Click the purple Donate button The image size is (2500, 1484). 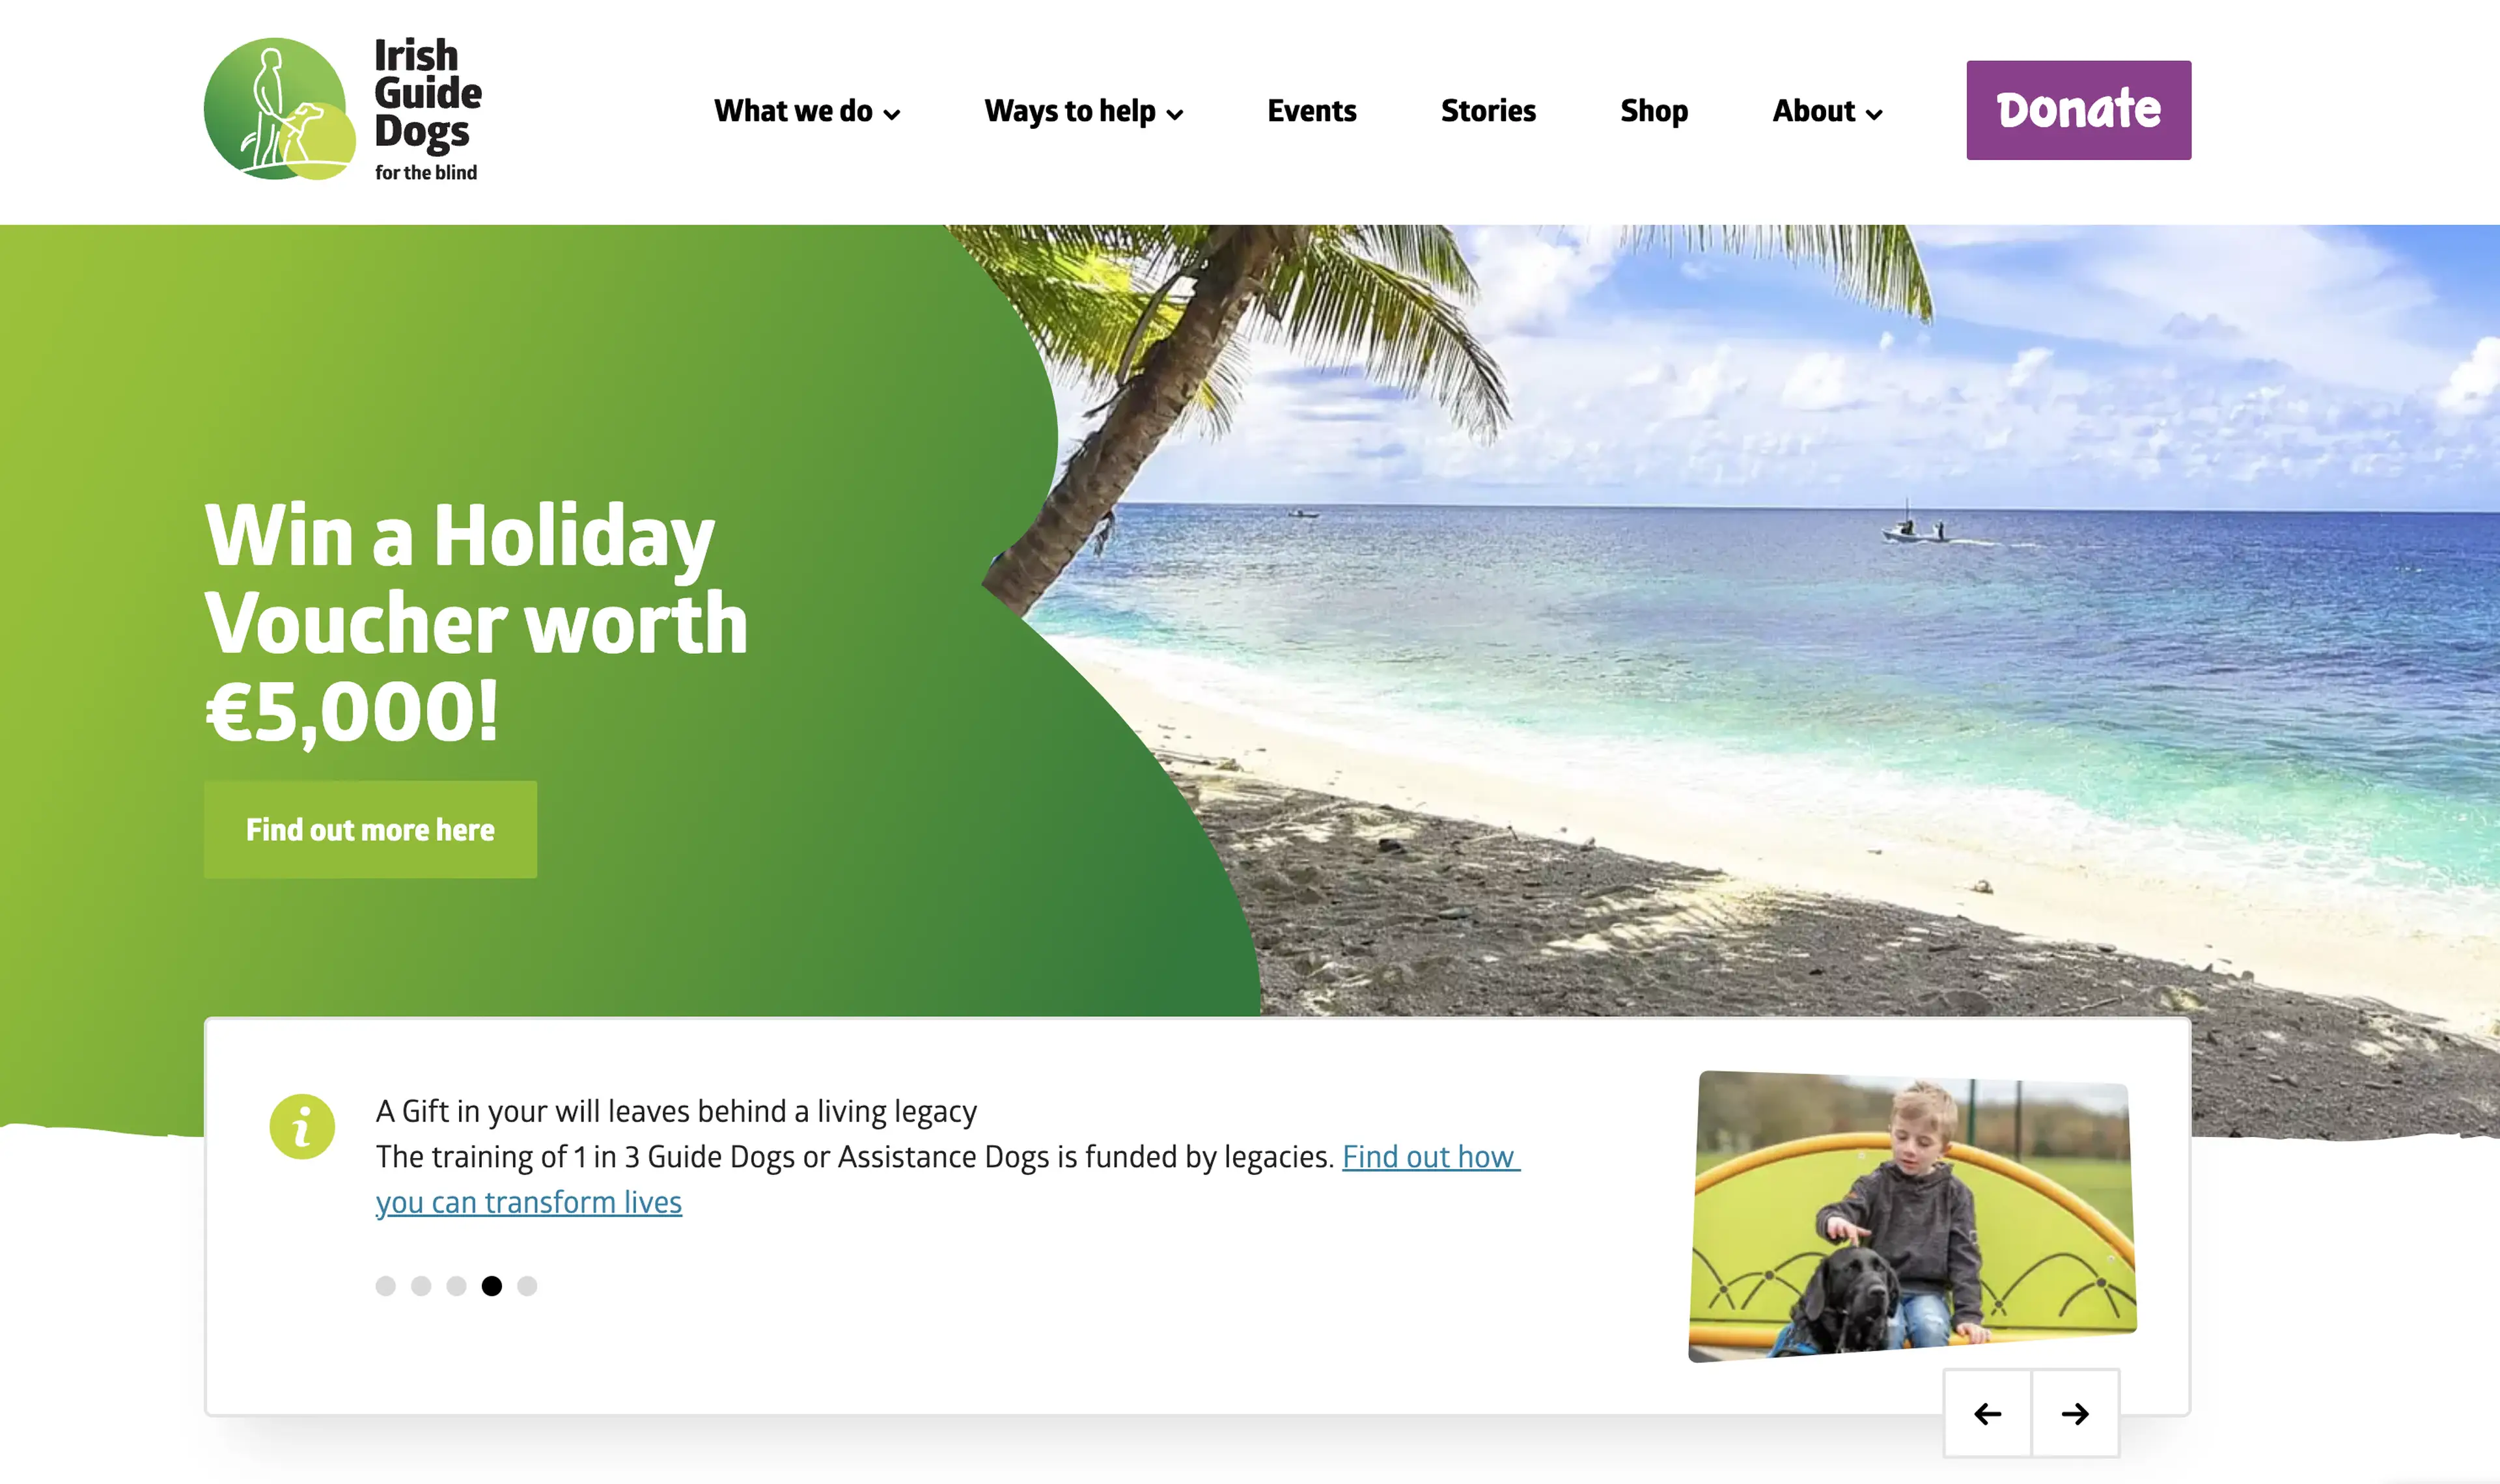[2078, 110]
